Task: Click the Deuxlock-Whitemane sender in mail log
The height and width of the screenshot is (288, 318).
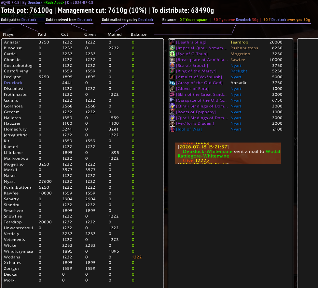Action: [x=207, y=151]
